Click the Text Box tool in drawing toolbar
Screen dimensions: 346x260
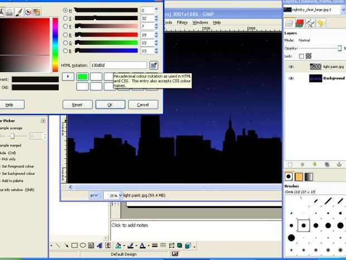(x=91, y=245)
